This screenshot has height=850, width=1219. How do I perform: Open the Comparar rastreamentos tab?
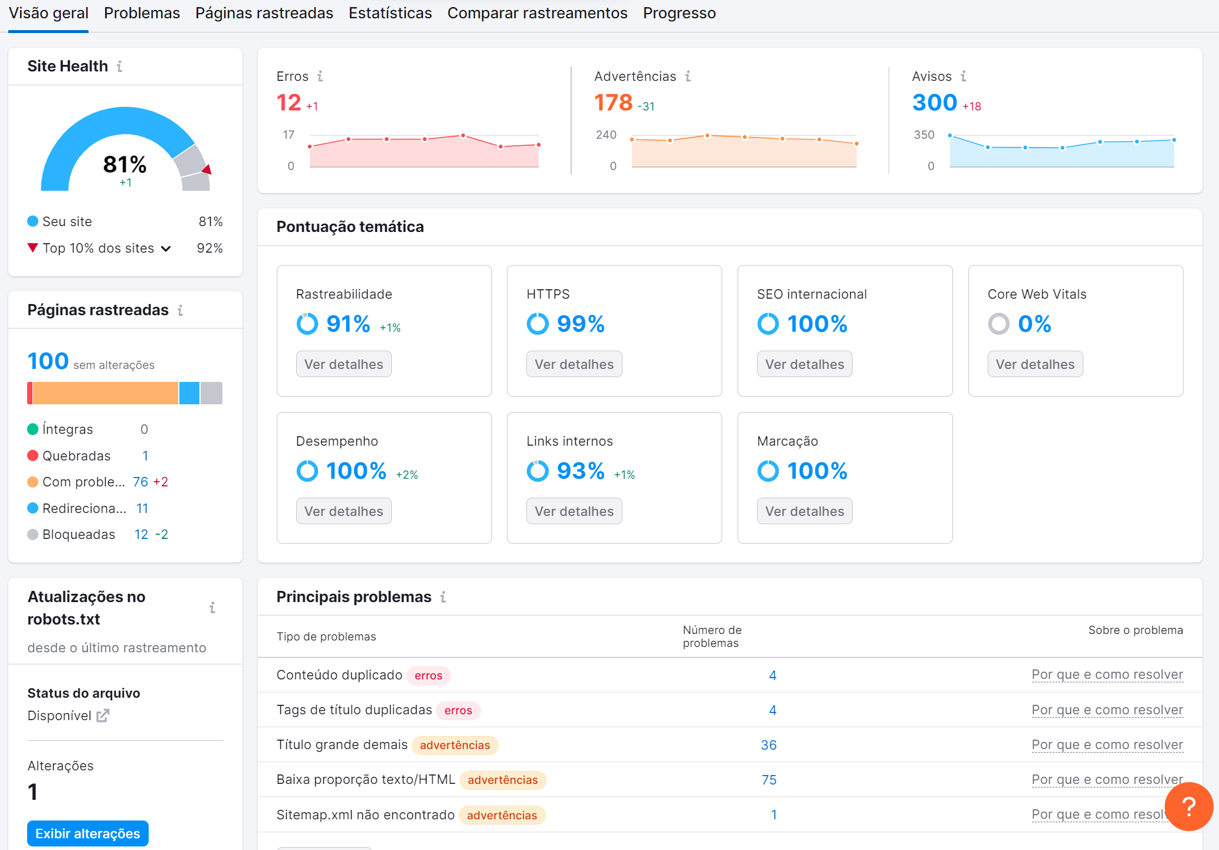[x=538, y=12]
